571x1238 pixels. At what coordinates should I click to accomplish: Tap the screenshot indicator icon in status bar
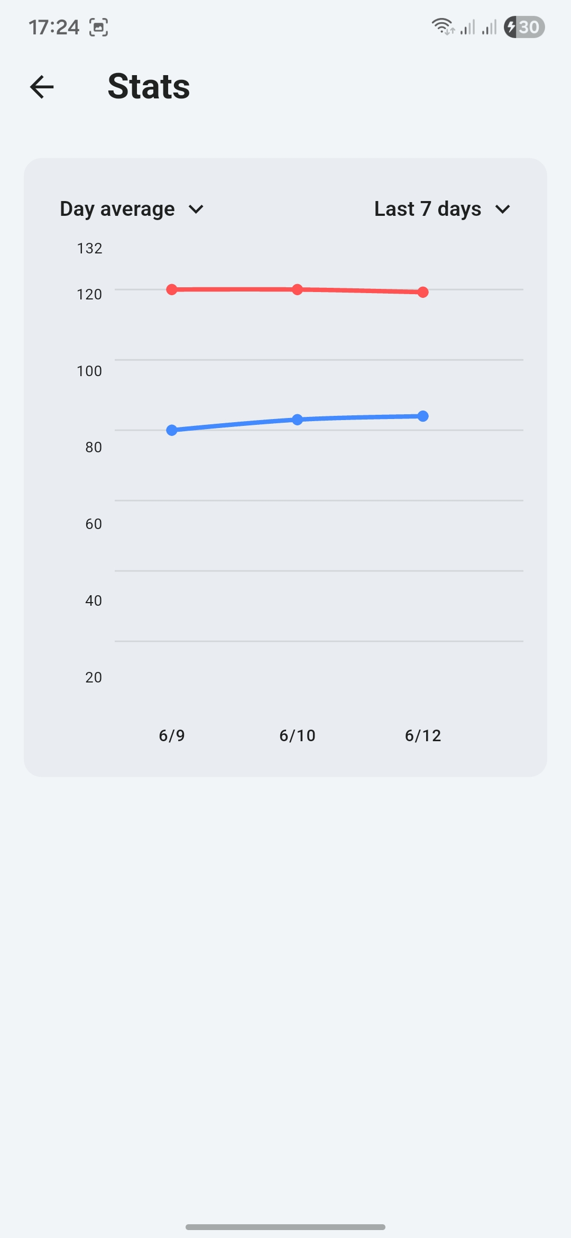pyautogui.click(x=98, y=27)
